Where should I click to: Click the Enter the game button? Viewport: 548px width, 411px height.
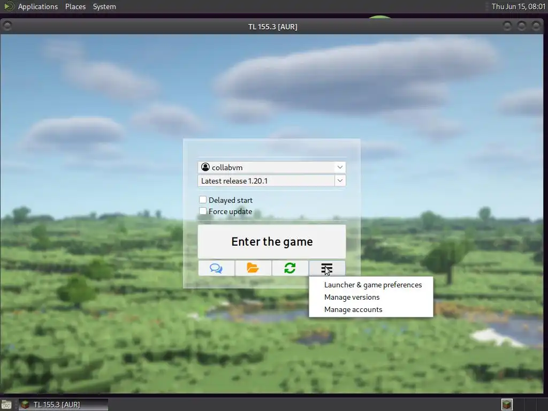point(271,241)
